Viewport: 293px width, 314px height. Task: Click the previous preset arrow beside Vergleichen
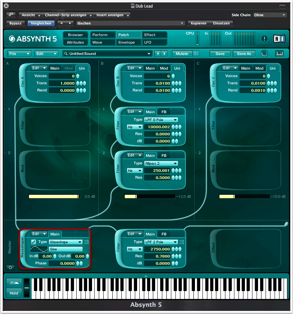tap(61, 23)
